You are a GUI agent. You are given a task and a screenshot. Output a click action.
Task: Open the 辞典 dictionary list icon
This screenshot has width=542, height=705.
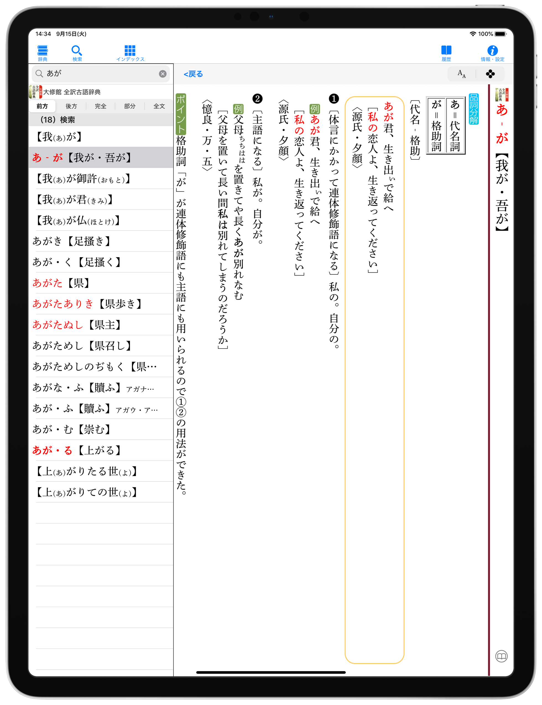[x=43, y=53]
